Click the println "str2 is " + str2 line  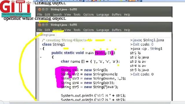click(93, 100)
